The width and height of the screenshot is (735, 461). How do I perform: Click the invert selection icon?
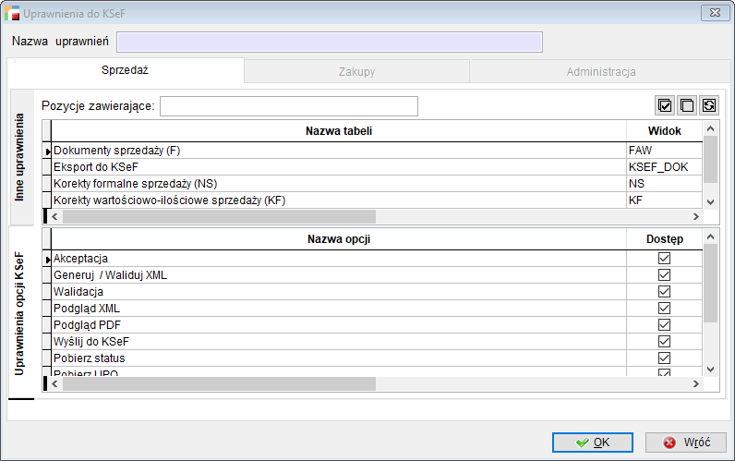(x=708, y=105)
